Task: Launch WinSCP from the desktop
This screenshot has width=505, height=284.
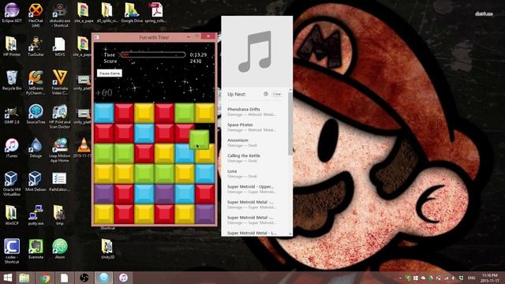Action: [12, 215]
